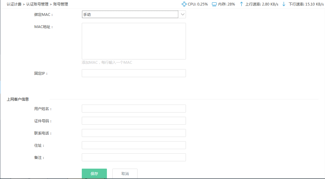This screenshot has width=325, height=179.
Task: Click 上行速率: 2.80 KB/s text
Action: click(262, 4)
